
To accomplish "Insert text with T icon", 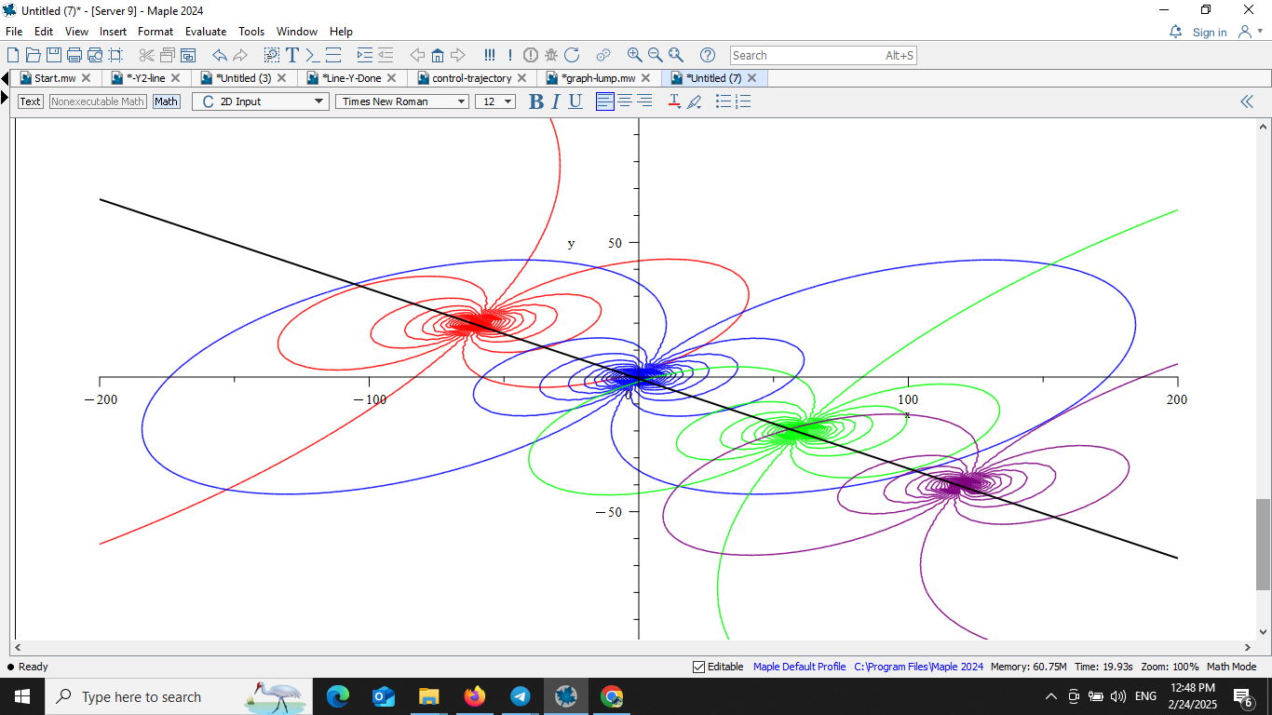I will [x=292, y=55].
